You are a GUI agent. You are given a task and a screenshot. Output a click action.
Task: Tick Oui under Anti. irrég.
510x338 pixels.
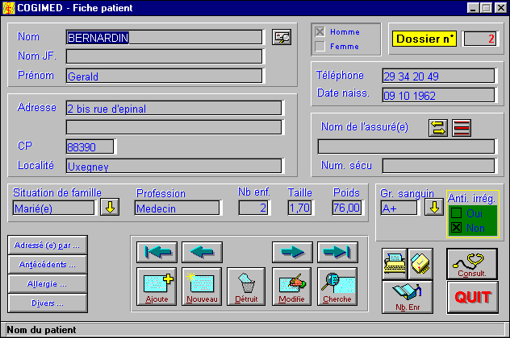coord(456,213)
